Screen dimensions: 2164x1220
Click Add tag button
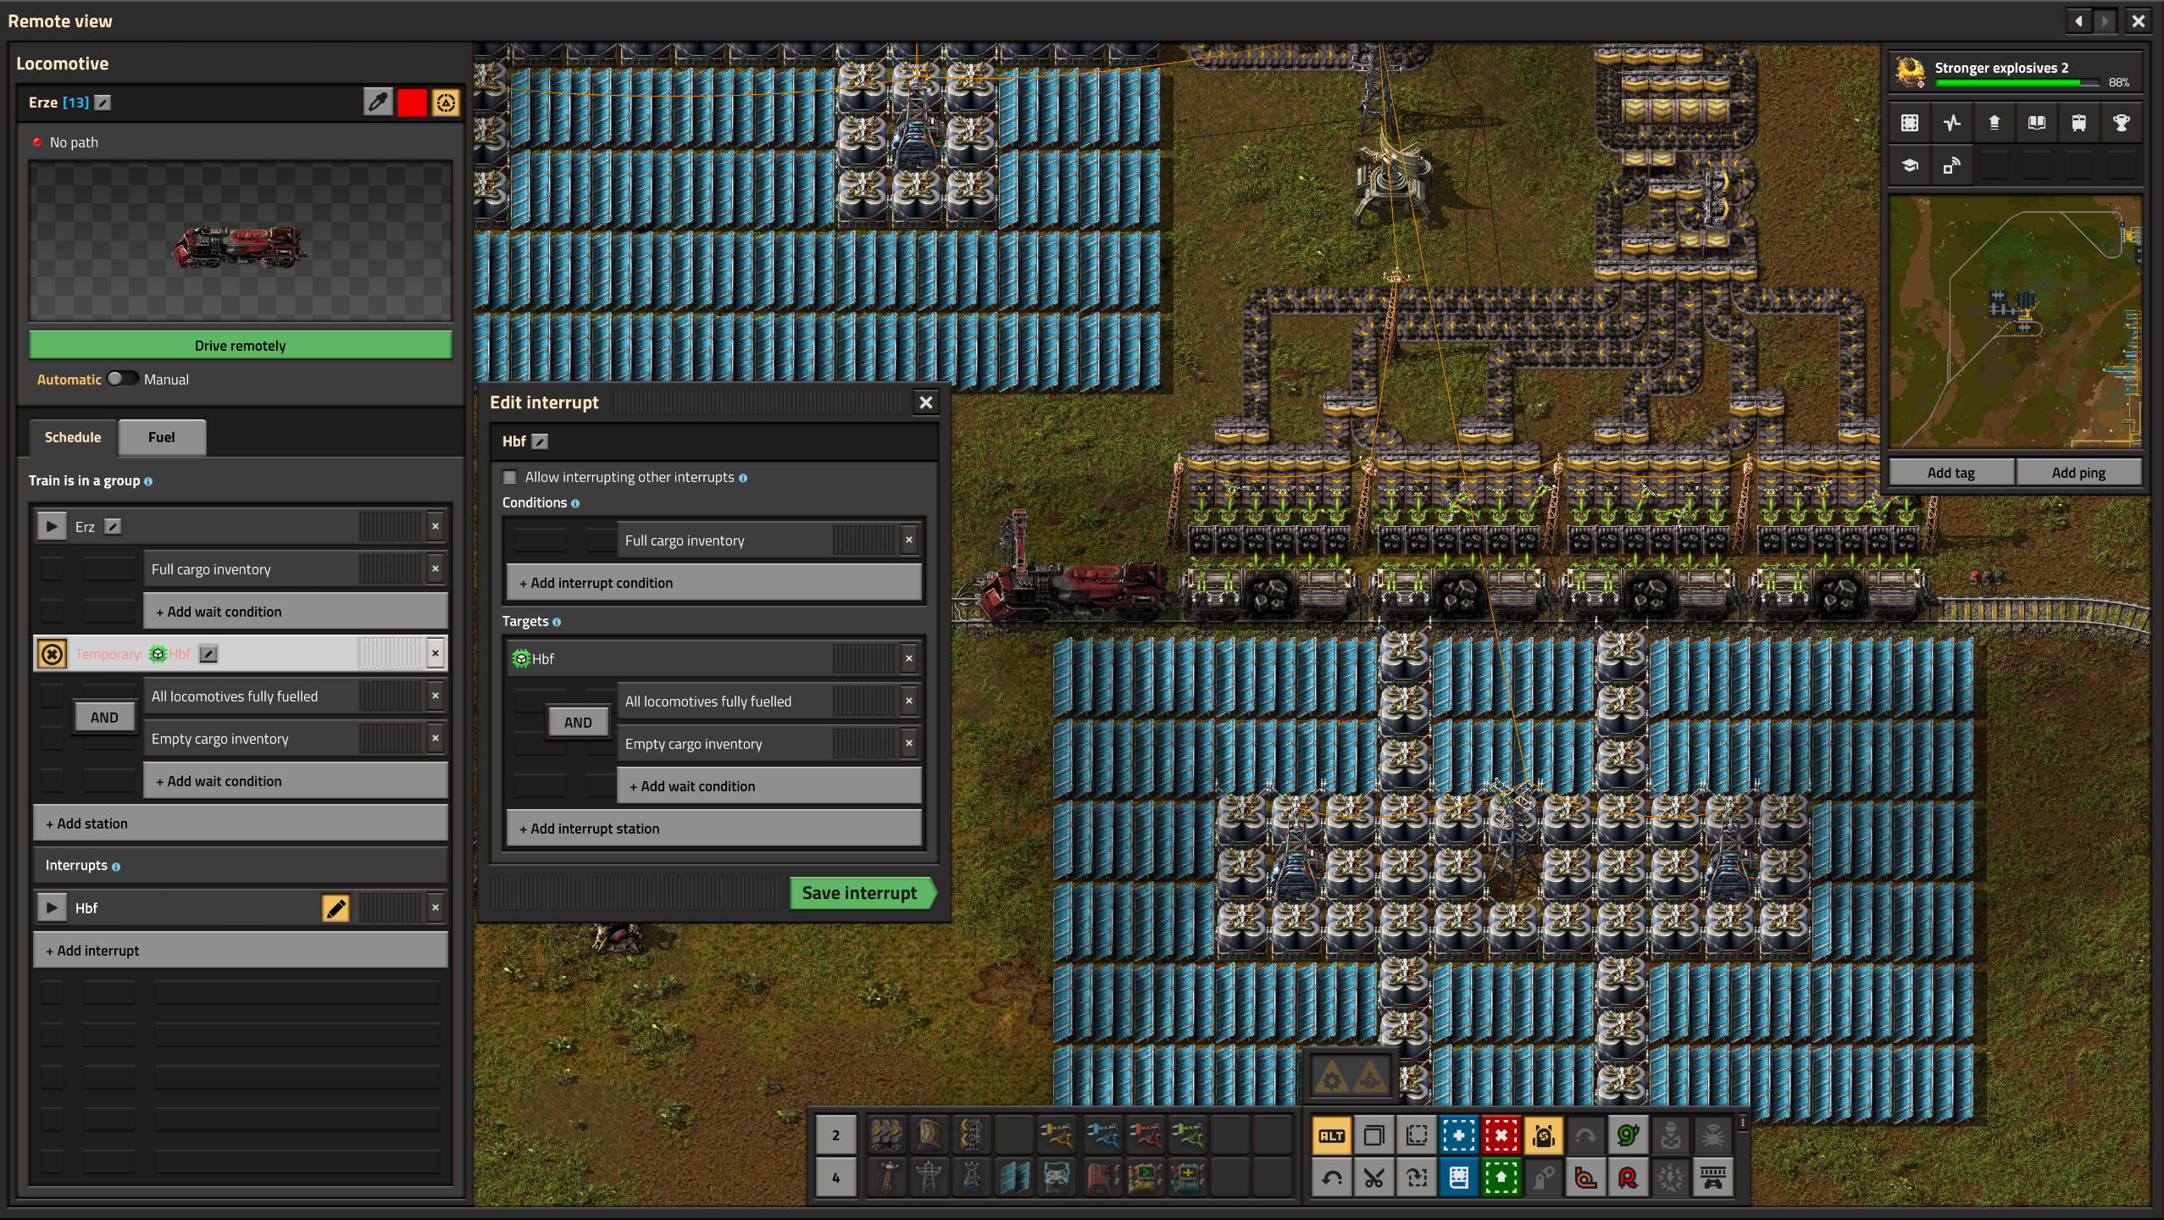tap(1951, 473)
